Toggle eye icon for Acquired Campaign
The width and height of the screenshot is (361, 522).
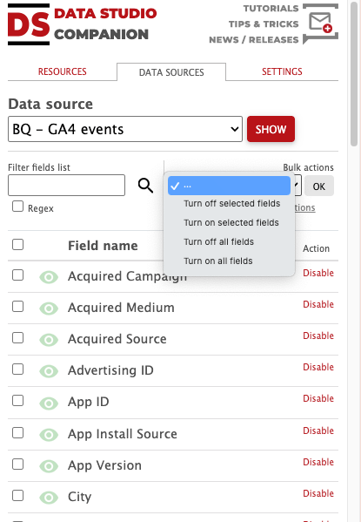pos(49,277)
